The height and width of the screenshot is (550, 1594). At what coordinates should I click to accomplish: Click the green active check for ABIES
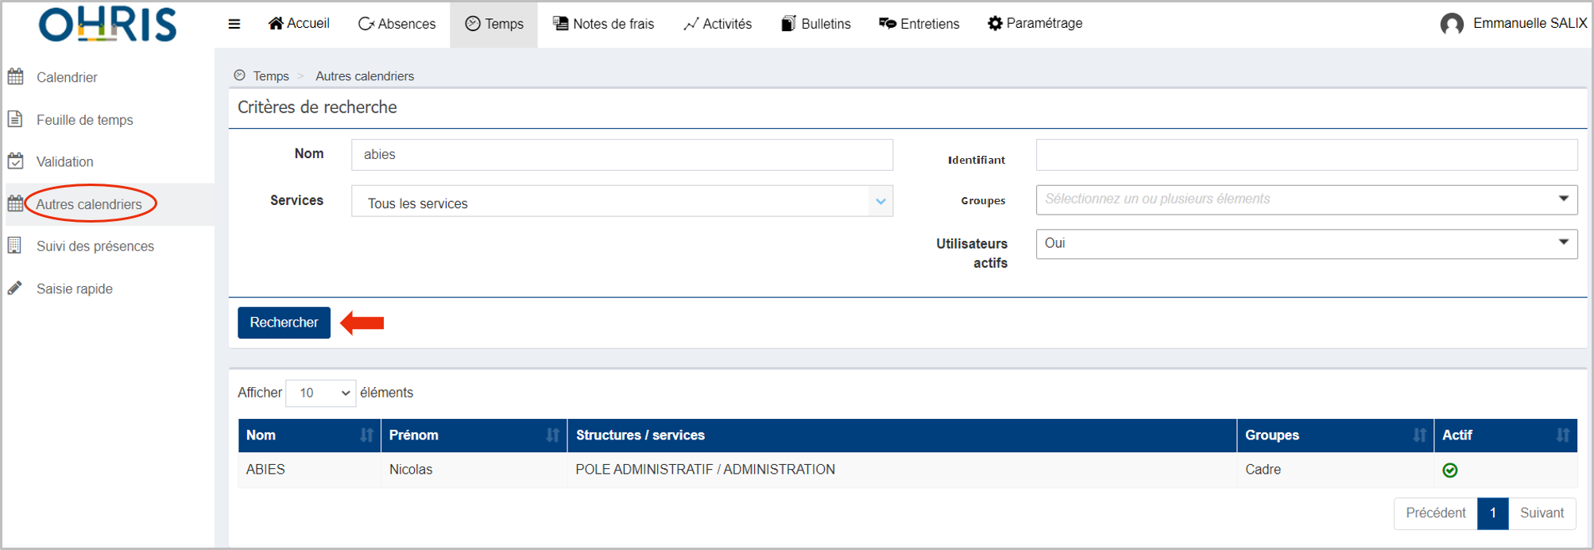tap(1450, 471)
